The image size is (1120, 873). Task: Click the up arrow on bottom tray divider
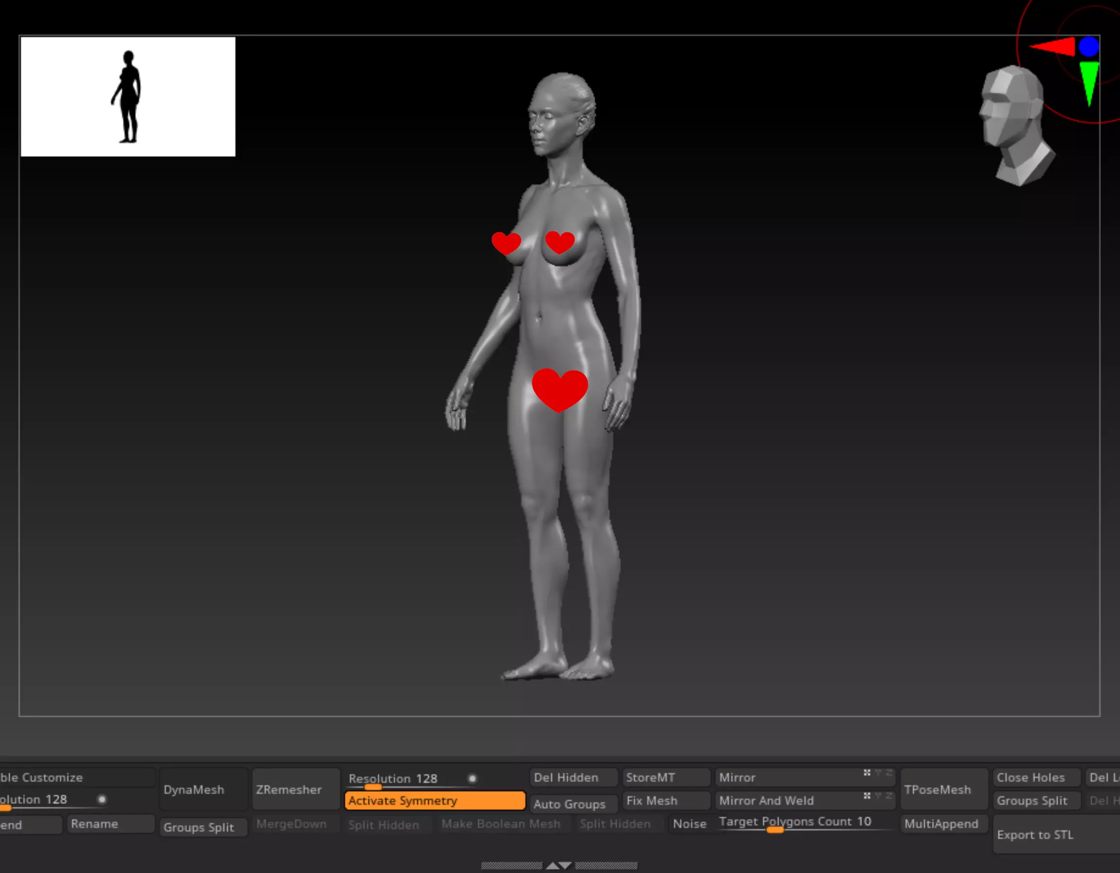552,866
